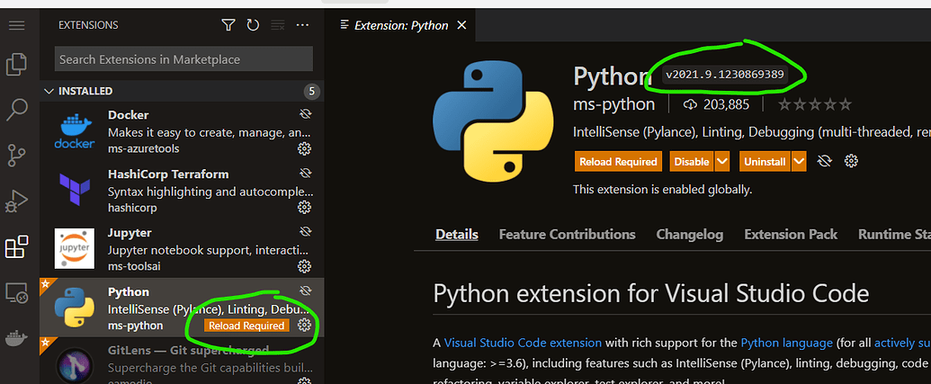Image resolution: width=931 pixels, height=384 pixels.
Task: Refresh the extensions list
Action: click(253, 25)
